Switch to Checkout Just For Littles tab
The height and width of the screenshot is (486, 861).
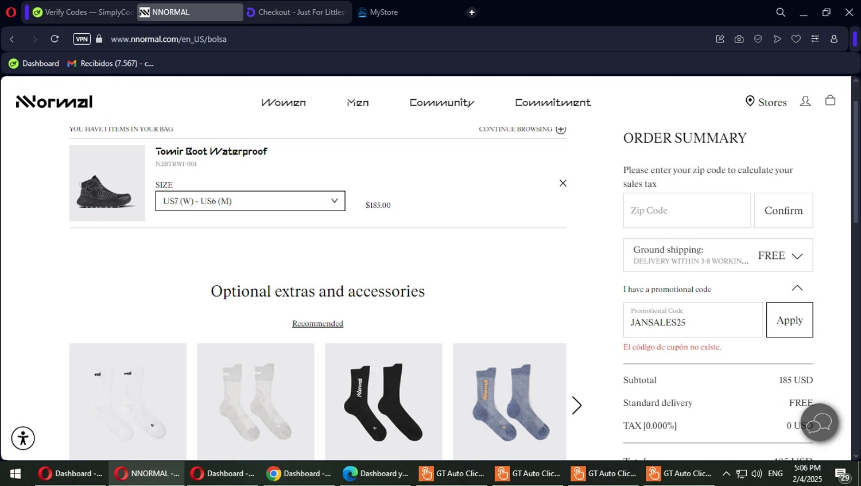click(x=296, y=12)
